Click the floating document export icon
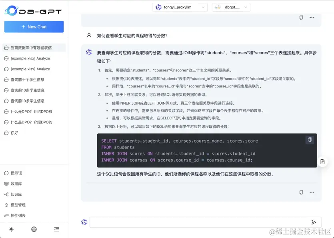 [322, 161]
